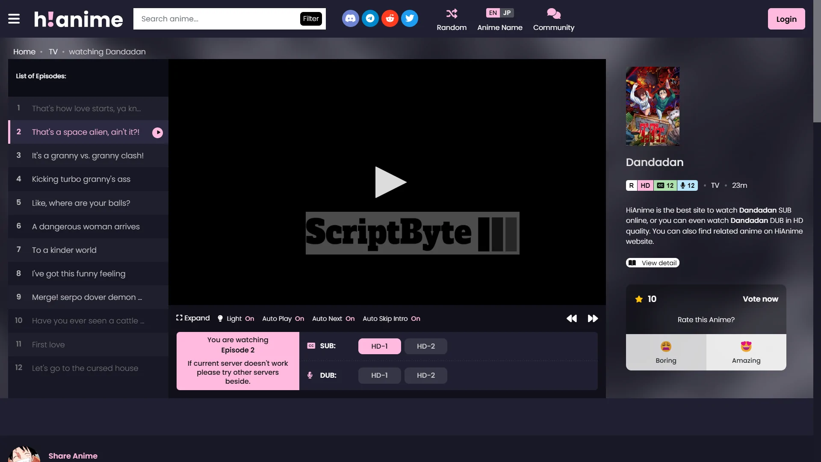Expand the video player
821x462 pixels.
pyautogui.click(x=193, y=318)
